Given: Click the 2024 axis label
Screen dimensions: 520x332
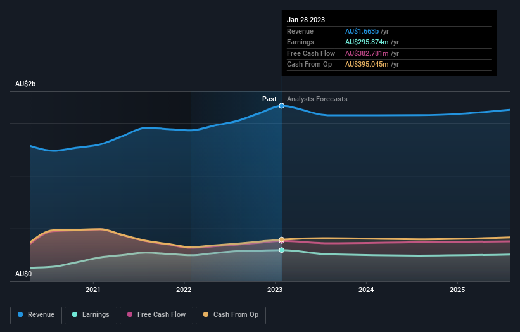Looking at the screenshot, I should [x=366, y=290].
